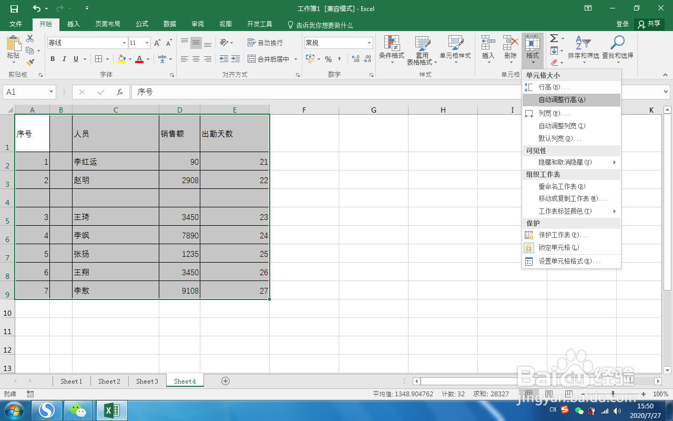Choose 自动调整行高 from the Format menu
The height and width of the screenshot is (421, 673).
[x=572, y=99]
